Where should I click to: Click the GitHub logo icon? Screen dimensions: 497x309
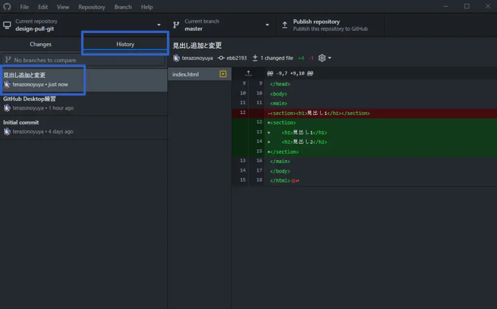[7, 7]
